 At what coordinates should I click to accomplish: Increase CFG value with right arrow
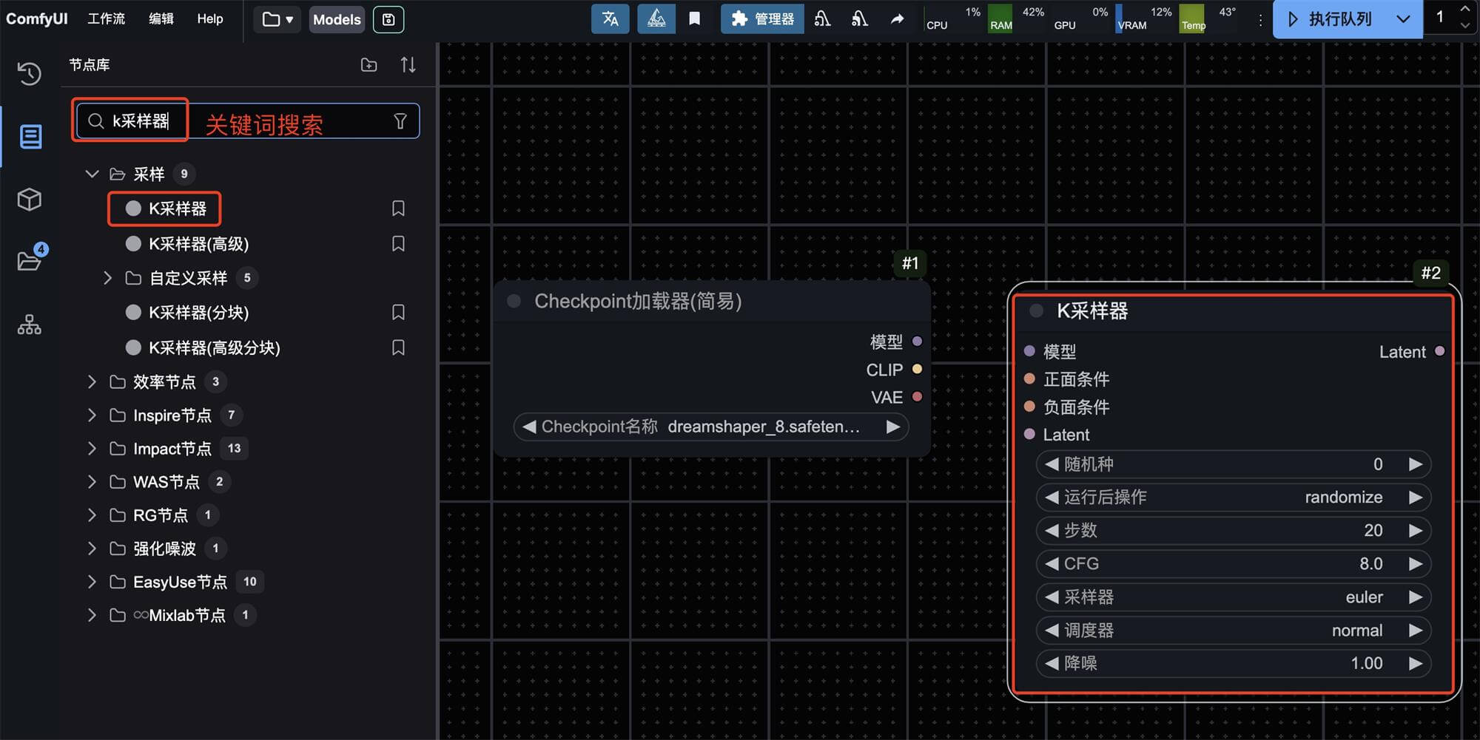click(1415, 564)
